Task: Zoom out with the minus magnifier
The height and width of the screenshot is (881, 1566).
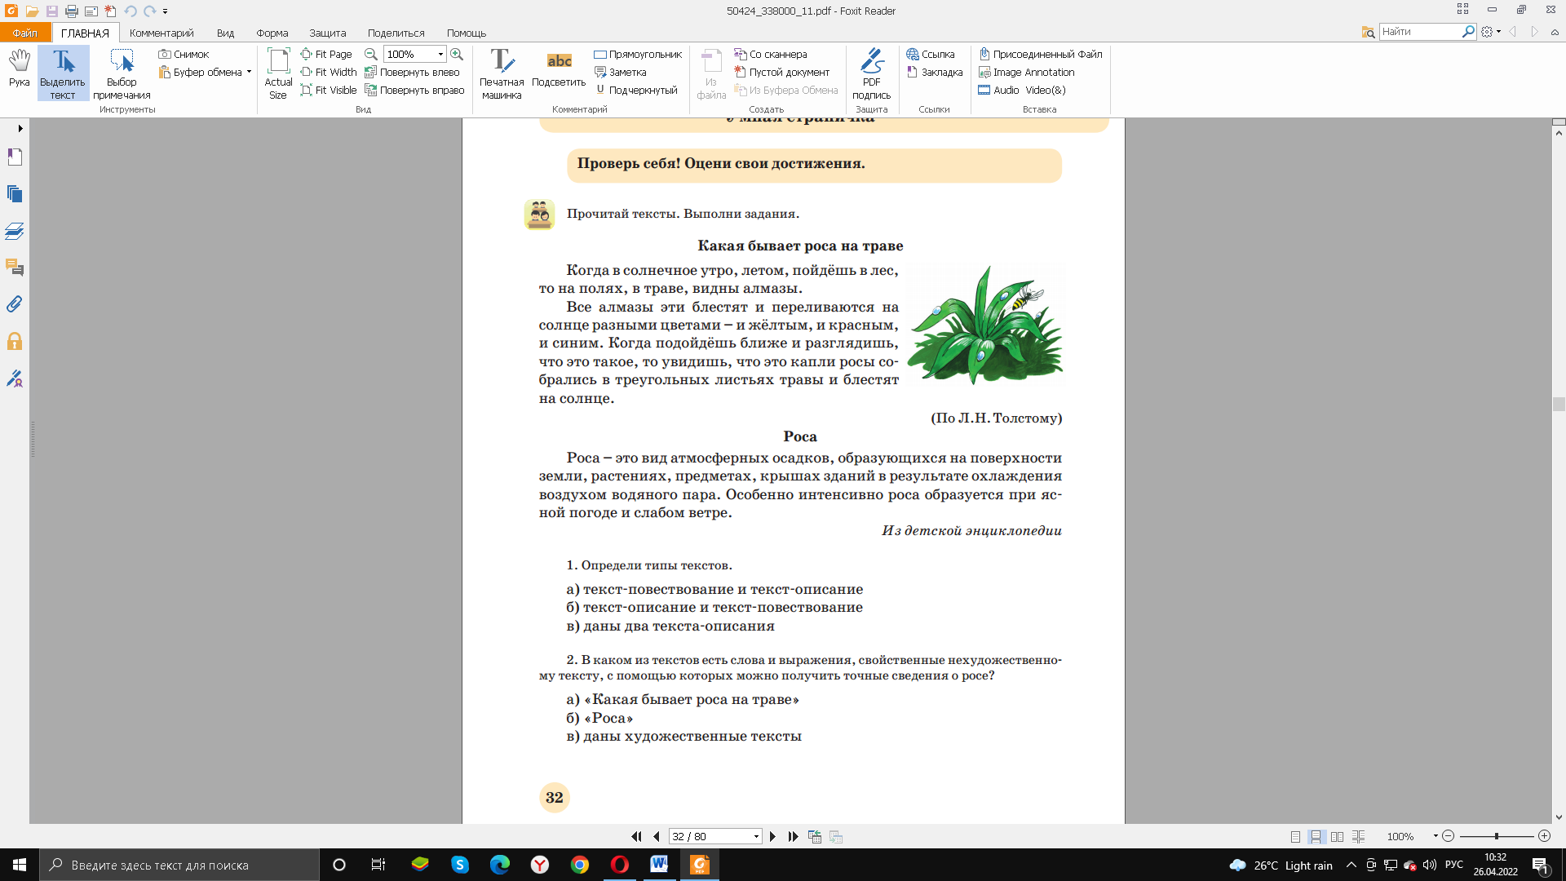Action: click(370, 54)
